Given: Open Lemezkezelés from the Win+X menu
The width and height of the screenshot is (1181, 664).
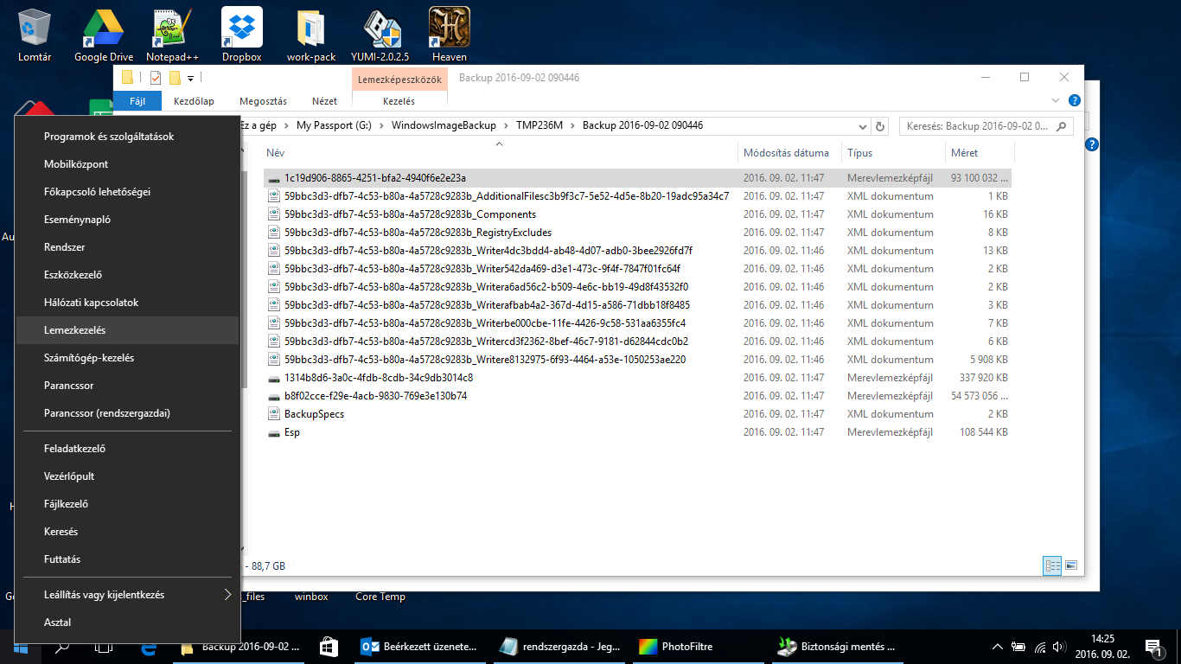Looking at the screenshot, I should pyautogui.click(x=75, y=330).
